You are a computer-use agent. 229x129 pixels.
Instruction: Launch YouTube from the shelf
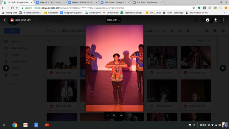pyautogui.click(x=47, y=125)
